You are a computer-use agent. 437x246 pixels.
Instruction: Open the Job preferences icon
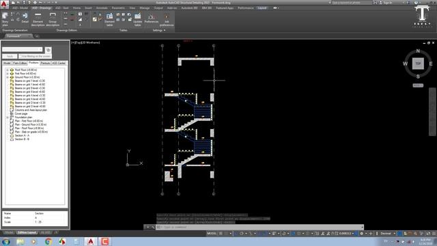tap(167, 20)
